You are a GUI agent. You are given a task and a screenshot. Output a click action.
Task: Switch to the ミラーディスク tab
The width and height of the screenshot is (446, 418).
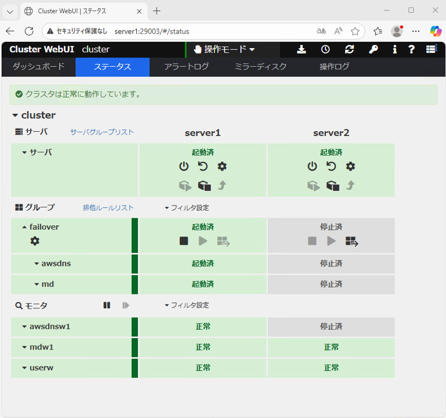click(260, 67)
